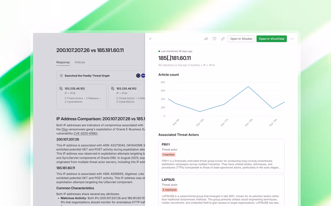Click the 200.107.207.26 vs 185.181.60.11 page title
The width and height of the screenshot is (331, 206).
90,50
